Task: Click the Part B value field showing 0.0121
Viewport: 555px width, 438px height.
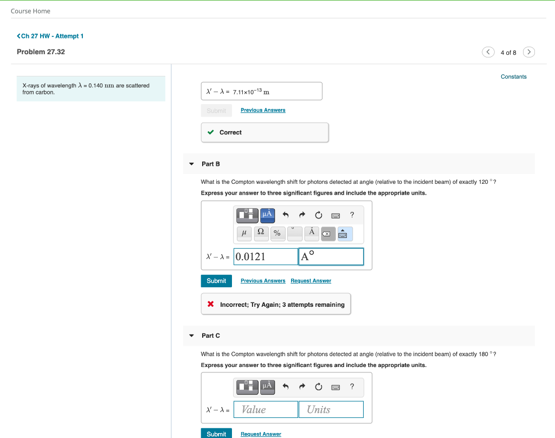Action: coord(266,257)
